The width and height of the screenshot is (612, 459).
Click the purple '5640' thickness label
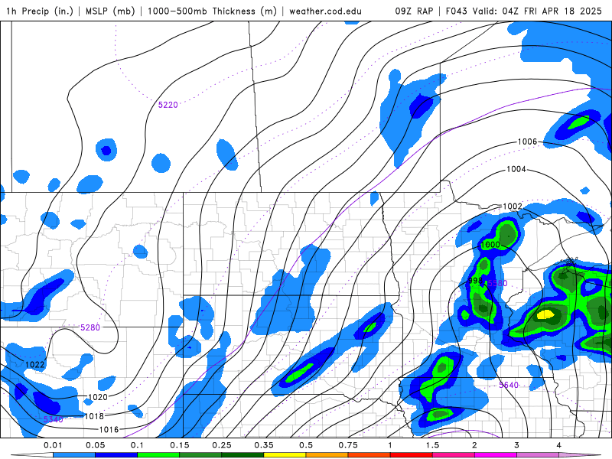point(509,385)
